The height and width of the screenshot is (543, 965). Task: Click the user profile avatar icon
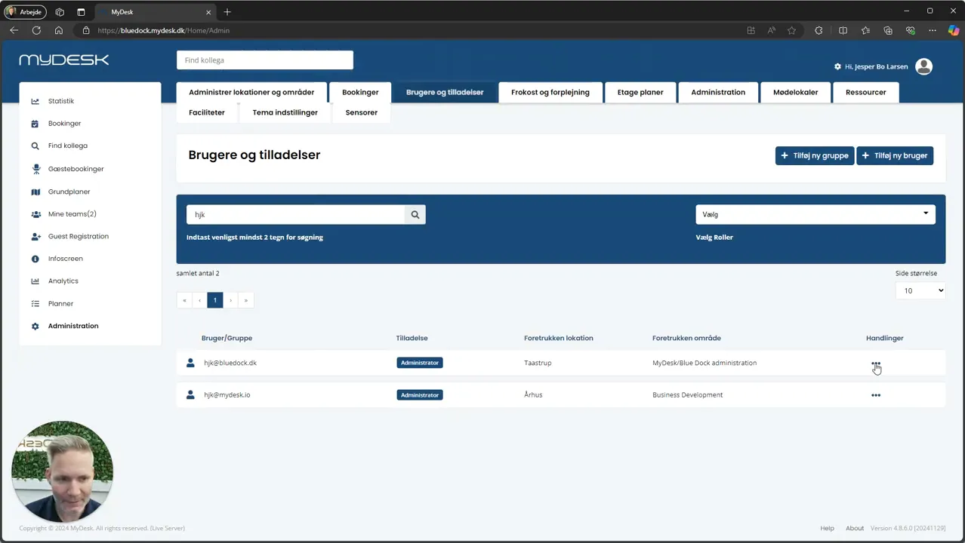pyautogui.click(x=923, y=66)
